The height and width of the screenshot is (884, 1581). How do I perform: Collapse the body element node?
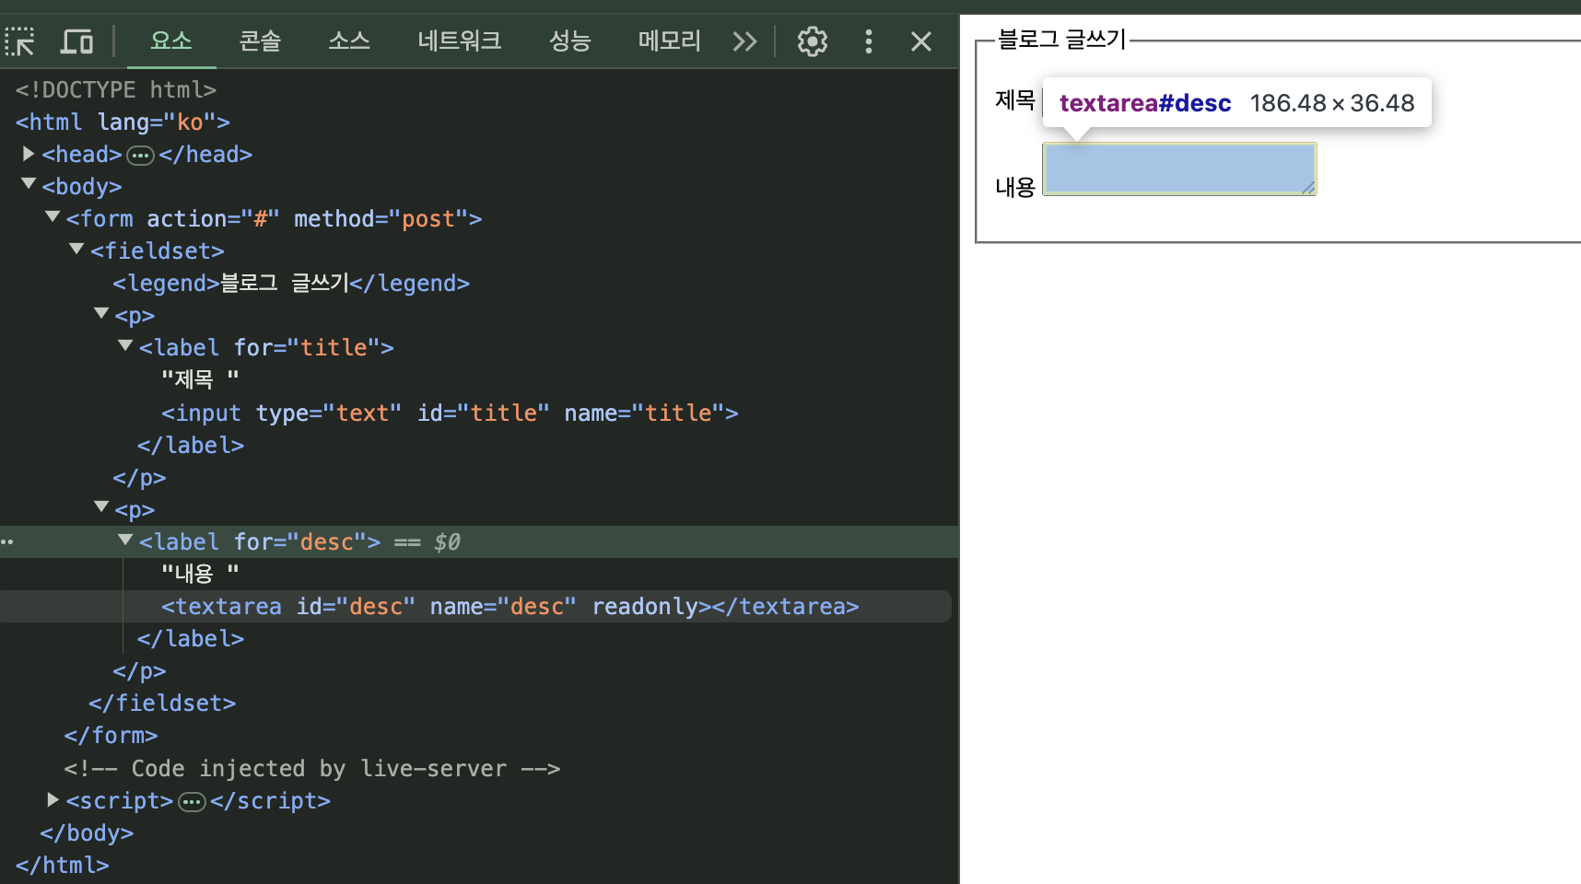click(x=29, y=184)
